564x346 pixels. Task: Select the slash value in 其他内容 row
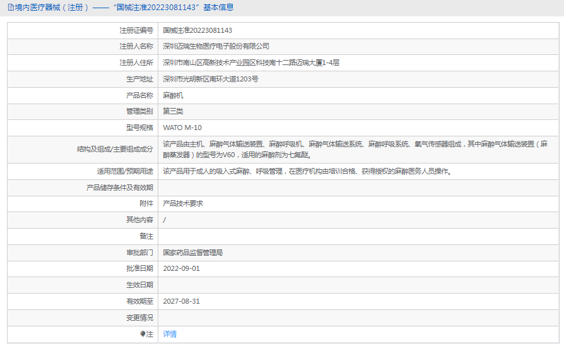pos(165,220)
